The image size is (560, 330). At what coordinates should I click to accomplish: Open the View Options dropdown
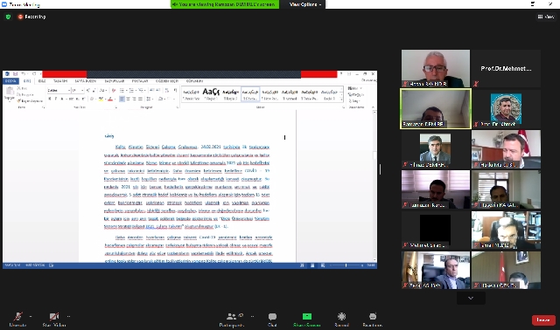click(x=305, y=4)
